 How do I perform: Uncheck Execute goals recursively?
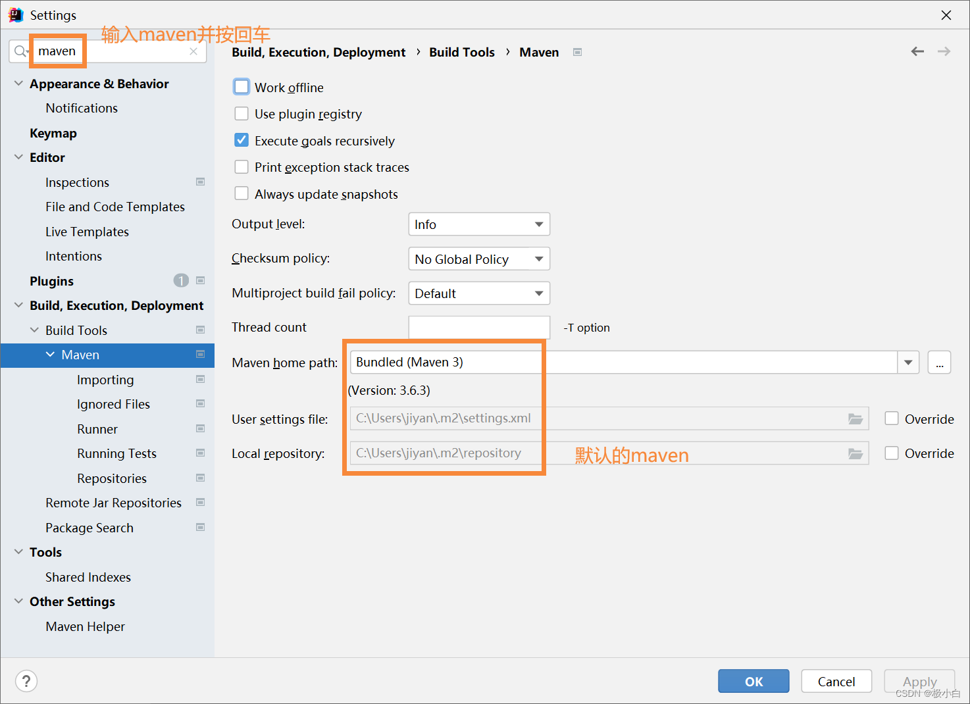(x=242, y=140)
